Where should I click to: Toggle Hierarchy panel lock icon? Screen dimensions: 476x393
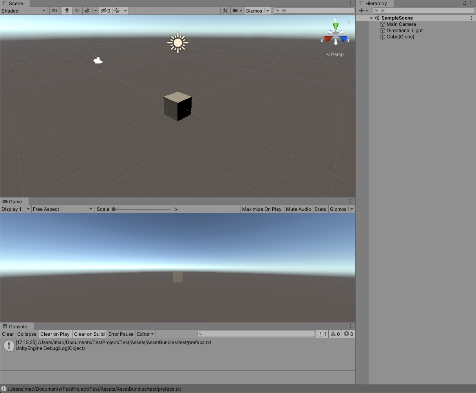465,3
